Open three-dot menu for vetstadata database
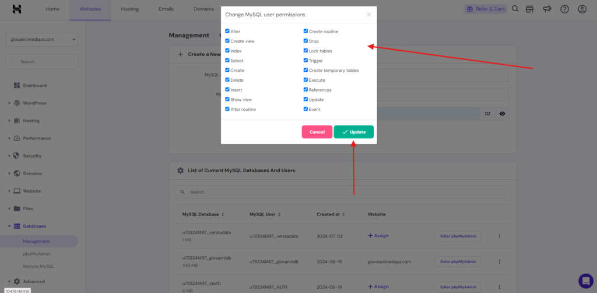 click(499, 236)
